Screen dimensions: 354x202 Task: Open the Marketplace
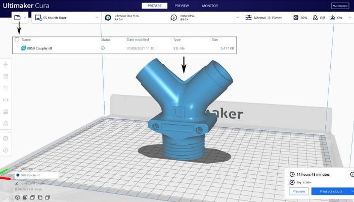point(340,6)
